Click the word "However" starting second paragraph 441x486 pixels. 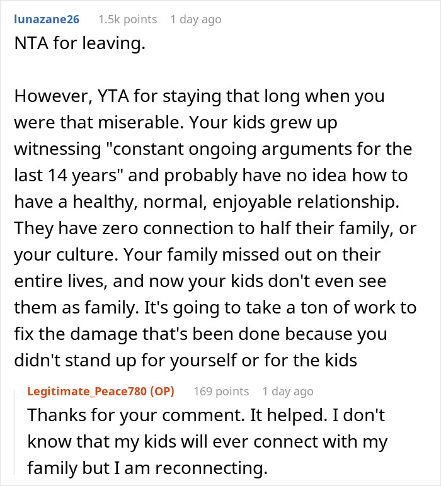click(x=43, y=98)
